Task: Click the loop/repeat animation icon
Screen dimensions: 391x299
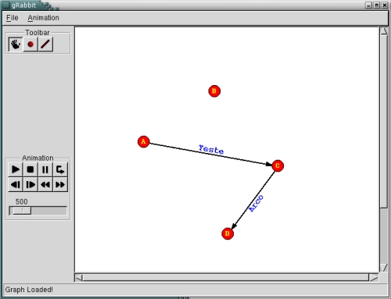Action: [60, 169]
